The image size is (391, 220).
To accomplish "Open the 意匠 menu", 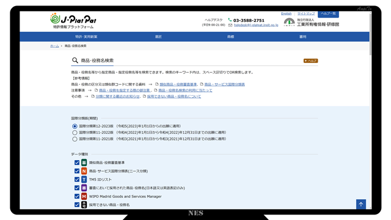I will (158, 37).
